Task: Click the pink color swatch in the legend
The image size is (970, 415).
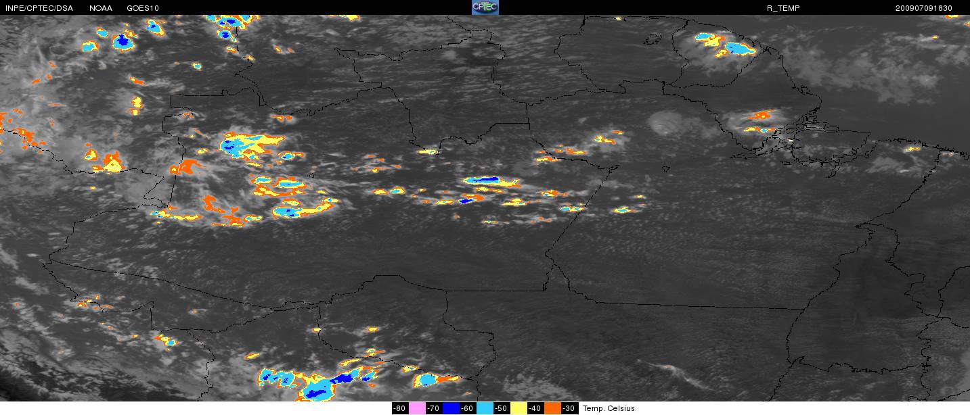Action: [x=417, y=408]
